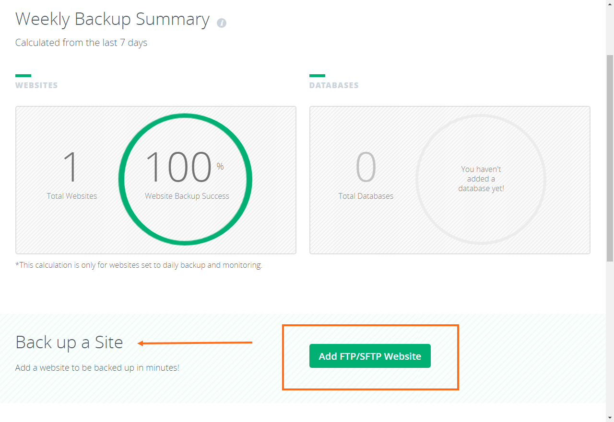Click the Calculated from the last 7 days text

[81, 43]
